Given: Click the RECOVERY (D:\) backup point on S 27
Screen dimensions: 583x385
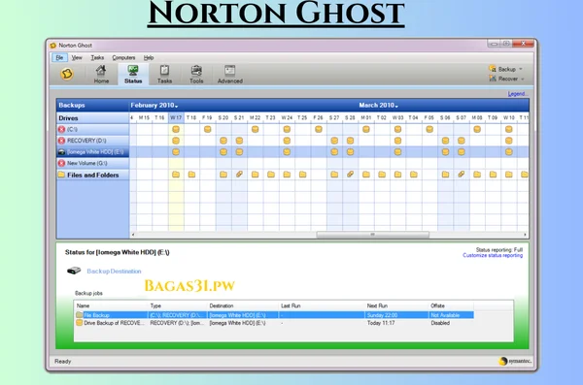Looking at the screenshot, I should tap(334, 141).
